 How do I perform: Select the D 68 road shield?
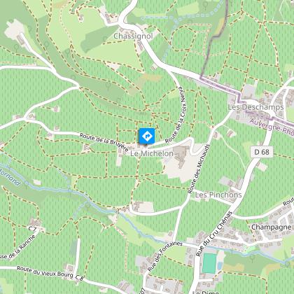(262, 152)
